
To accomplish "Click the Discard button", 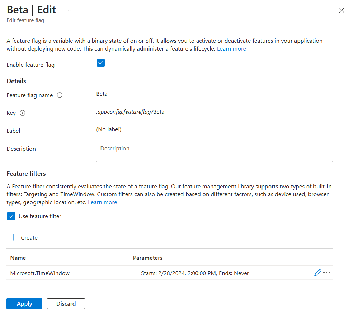I will click(x=66, y=304).
